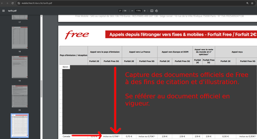Click the zoom magnifier icon in the address bar

(247, 3)
